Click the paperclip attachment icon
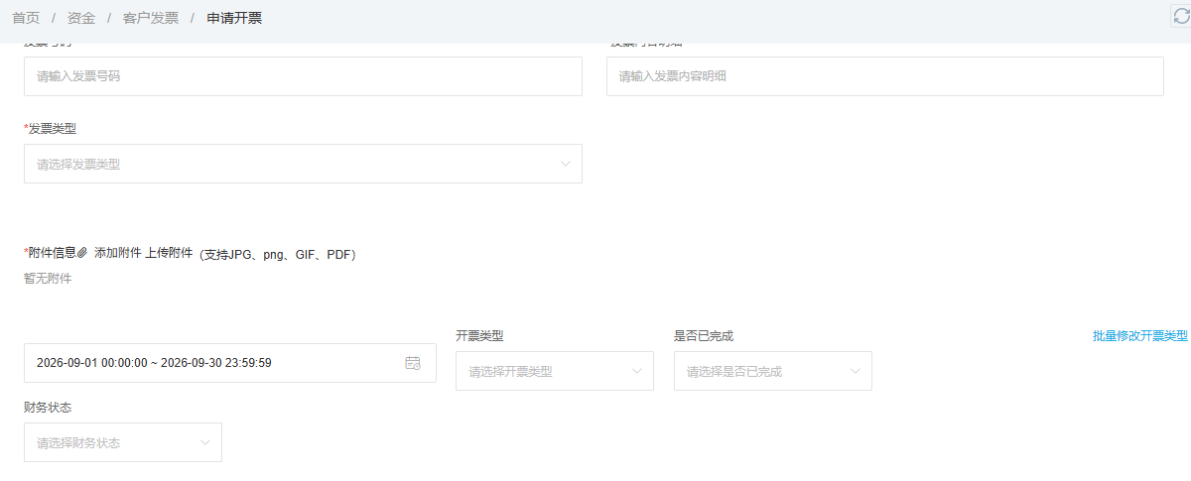 coord(82,253)
